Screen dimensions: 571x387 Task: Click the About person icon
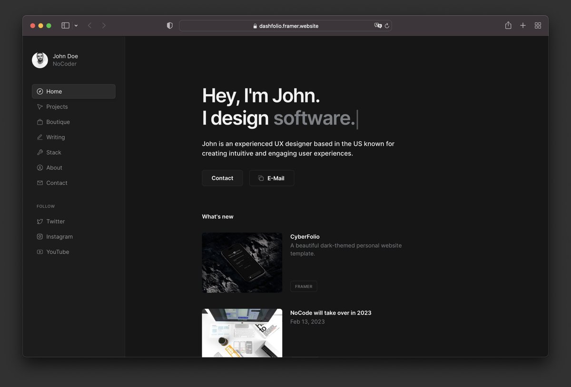tap(40, 167)
